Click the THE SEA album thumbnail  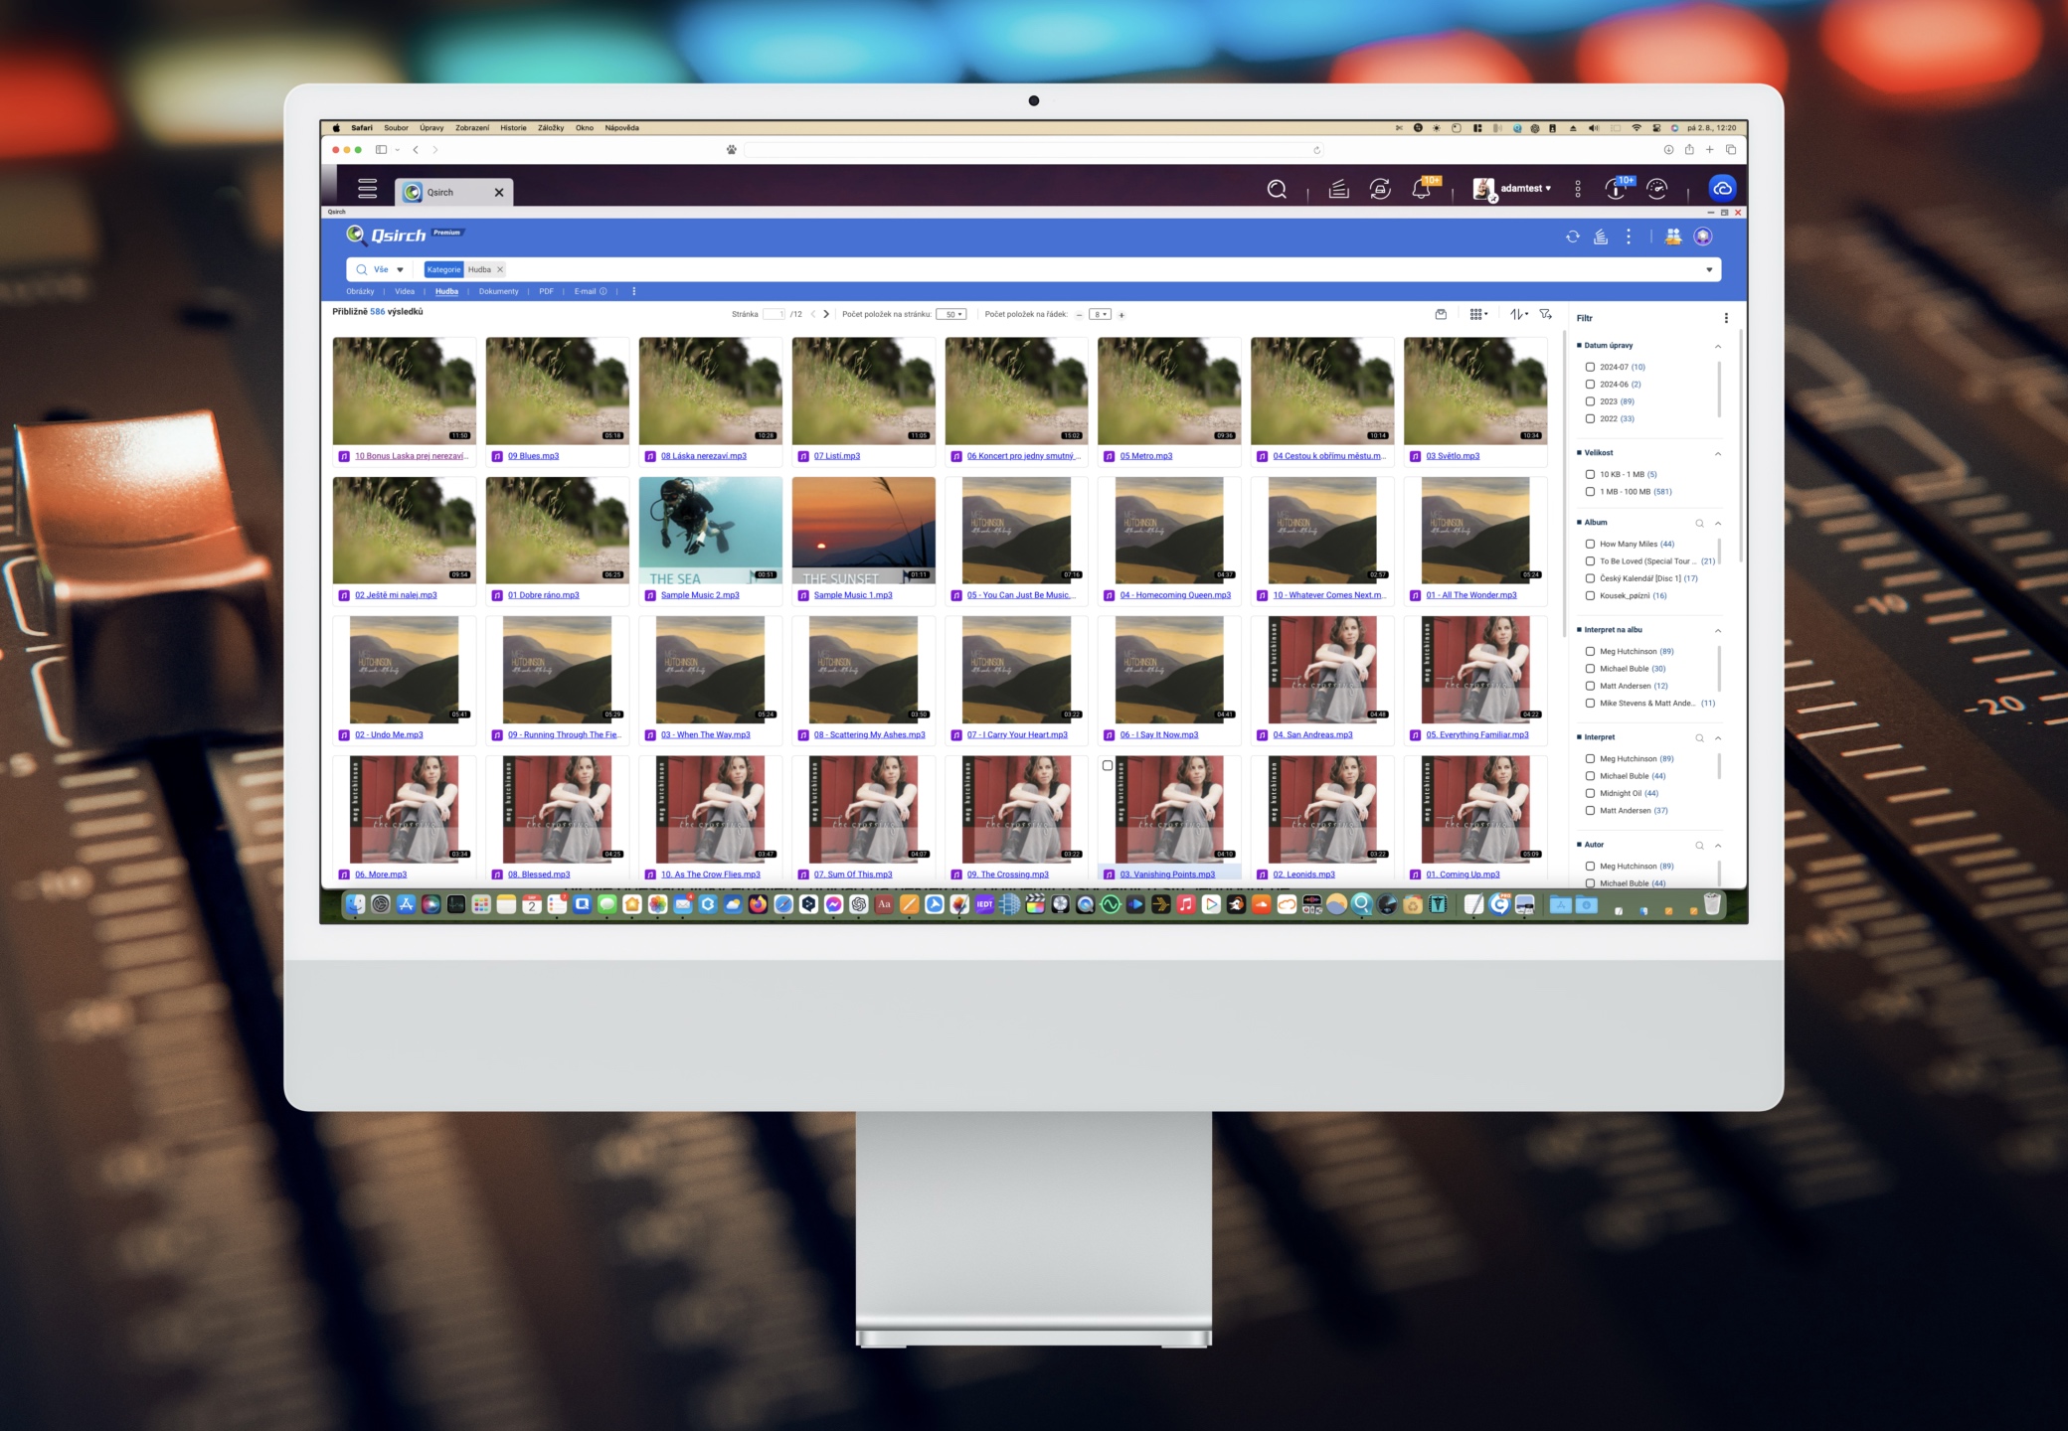(710, 530)
